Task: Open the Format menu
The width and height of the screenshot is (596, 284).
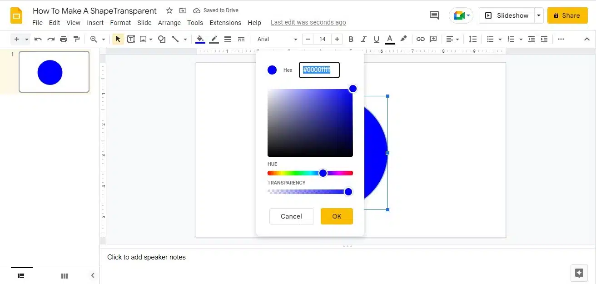Action: click(x=120, y=23)
